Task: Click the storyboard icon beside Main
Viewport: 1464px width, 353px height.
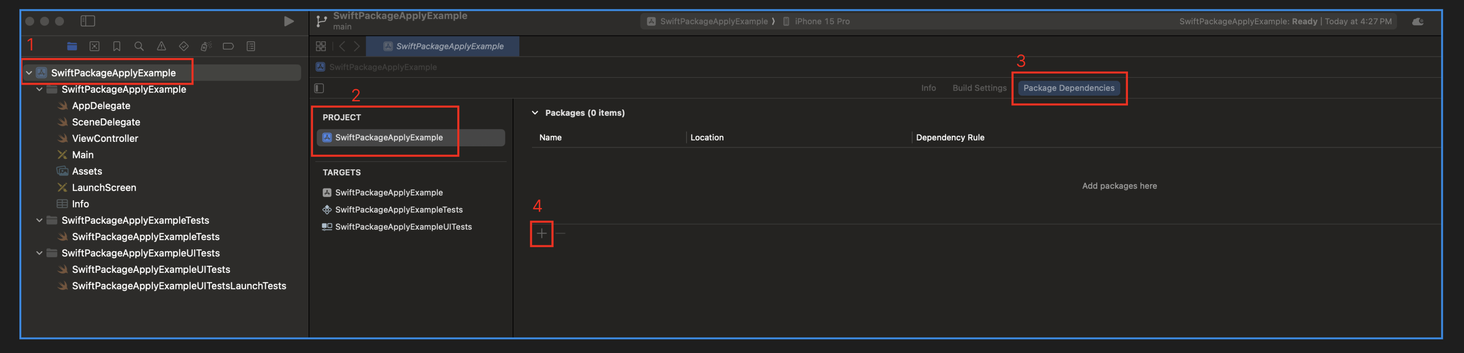Action: click(63, 154)
